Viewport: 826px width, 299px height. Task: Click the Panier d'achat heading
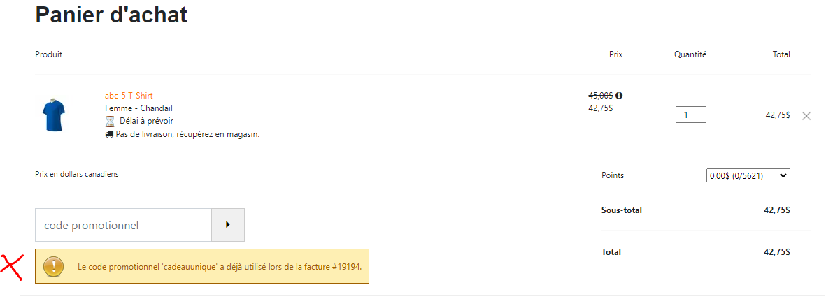(x=111, y=15)
